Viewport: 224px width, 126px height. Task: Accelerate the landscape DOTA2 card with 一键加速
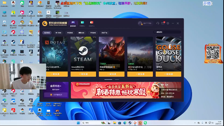[x=140, y=74]
